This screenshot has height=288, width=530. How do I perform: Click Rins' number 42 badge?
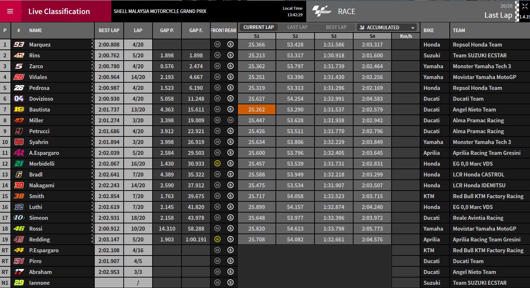pyautogui.click(x=19, y=55)
